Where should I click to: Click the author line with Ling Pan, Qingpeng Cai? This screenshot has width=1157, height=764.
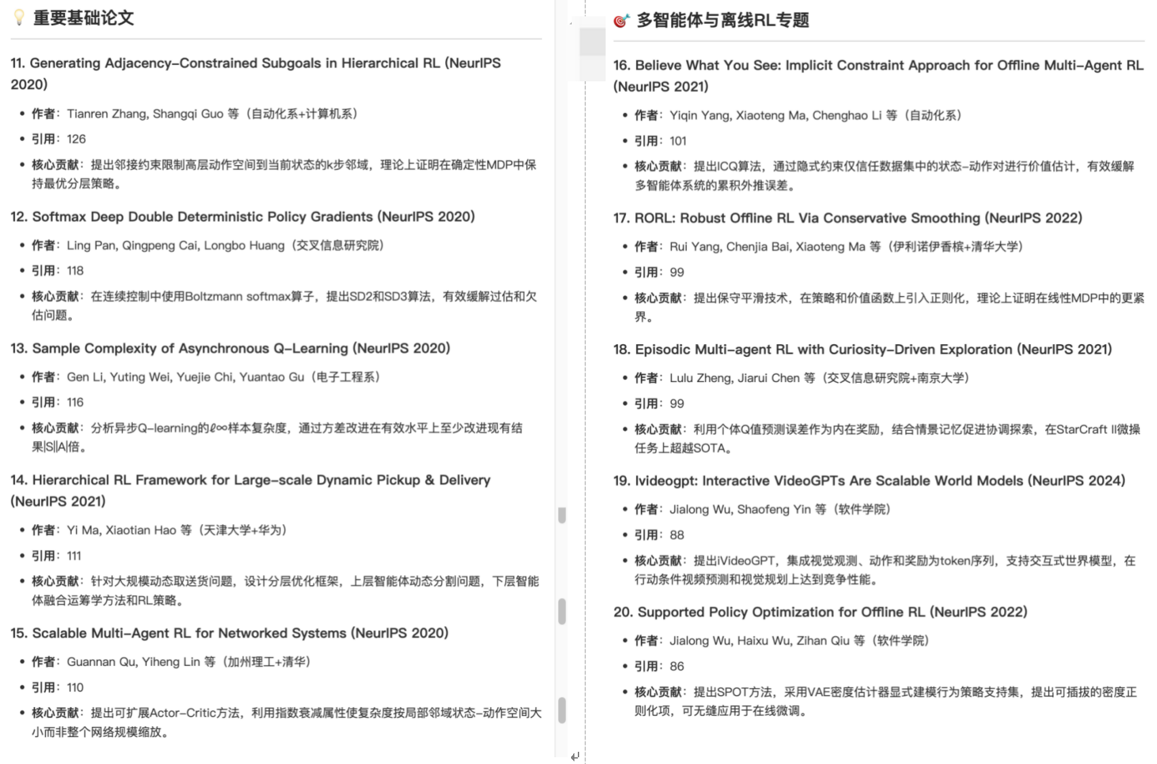coord(208,245)
